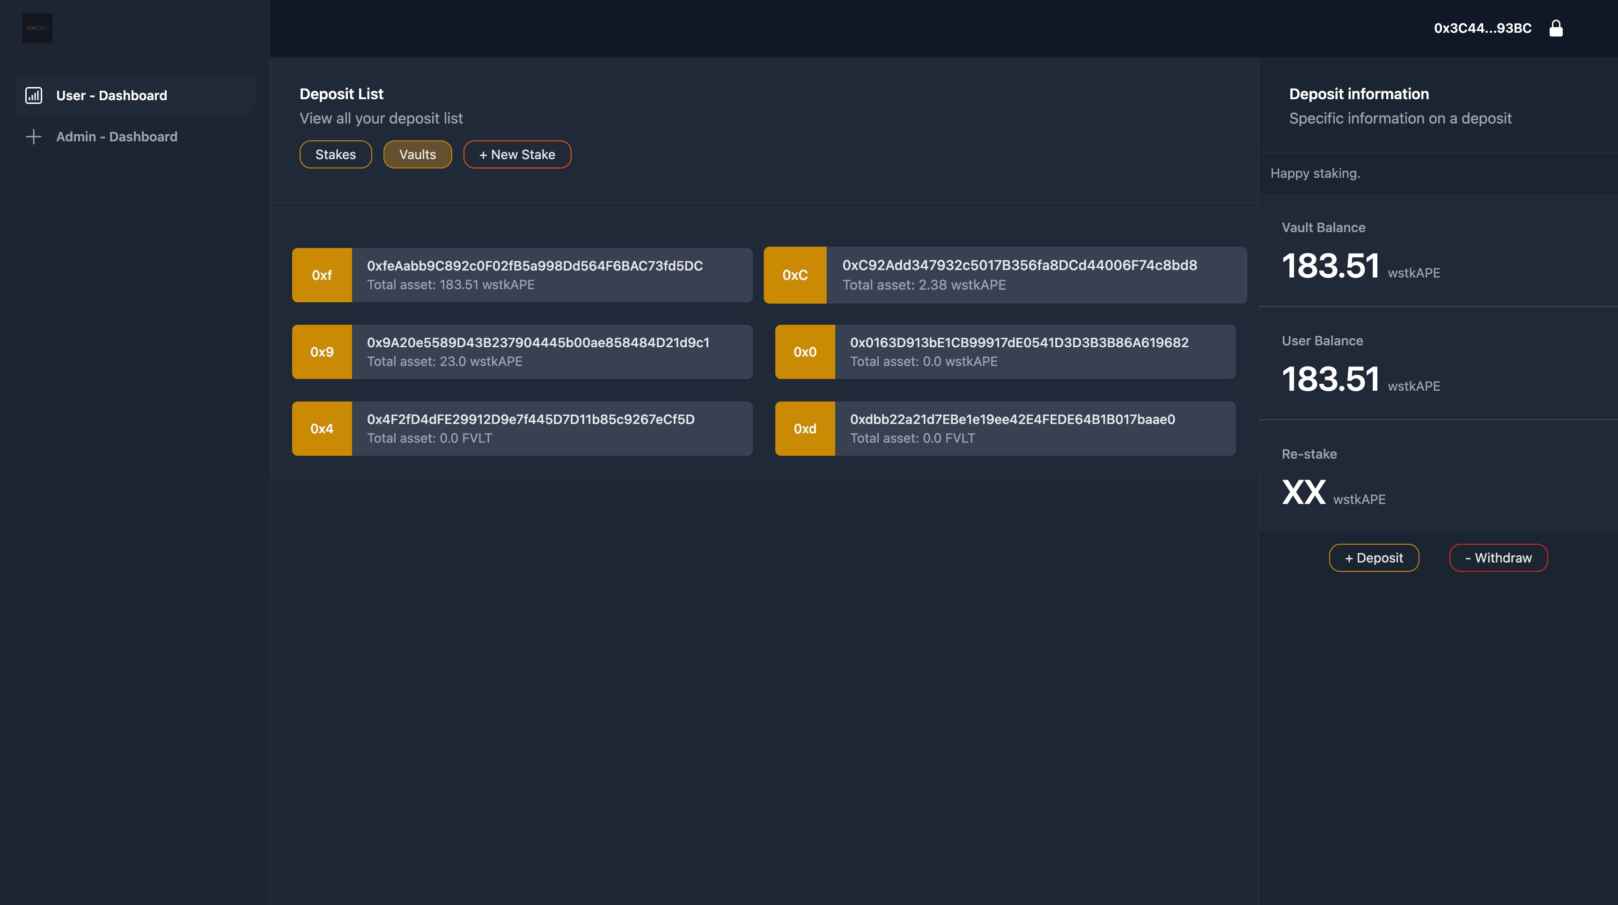Screen dimensions: 1618x905
Task: Click the wallet lock icon
Action: [1556, 28]
